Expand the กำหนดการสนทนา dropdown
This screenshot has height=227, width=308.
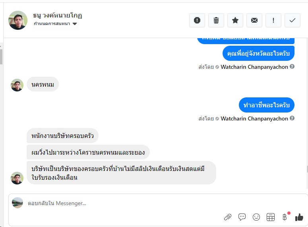tap(75, 24)
